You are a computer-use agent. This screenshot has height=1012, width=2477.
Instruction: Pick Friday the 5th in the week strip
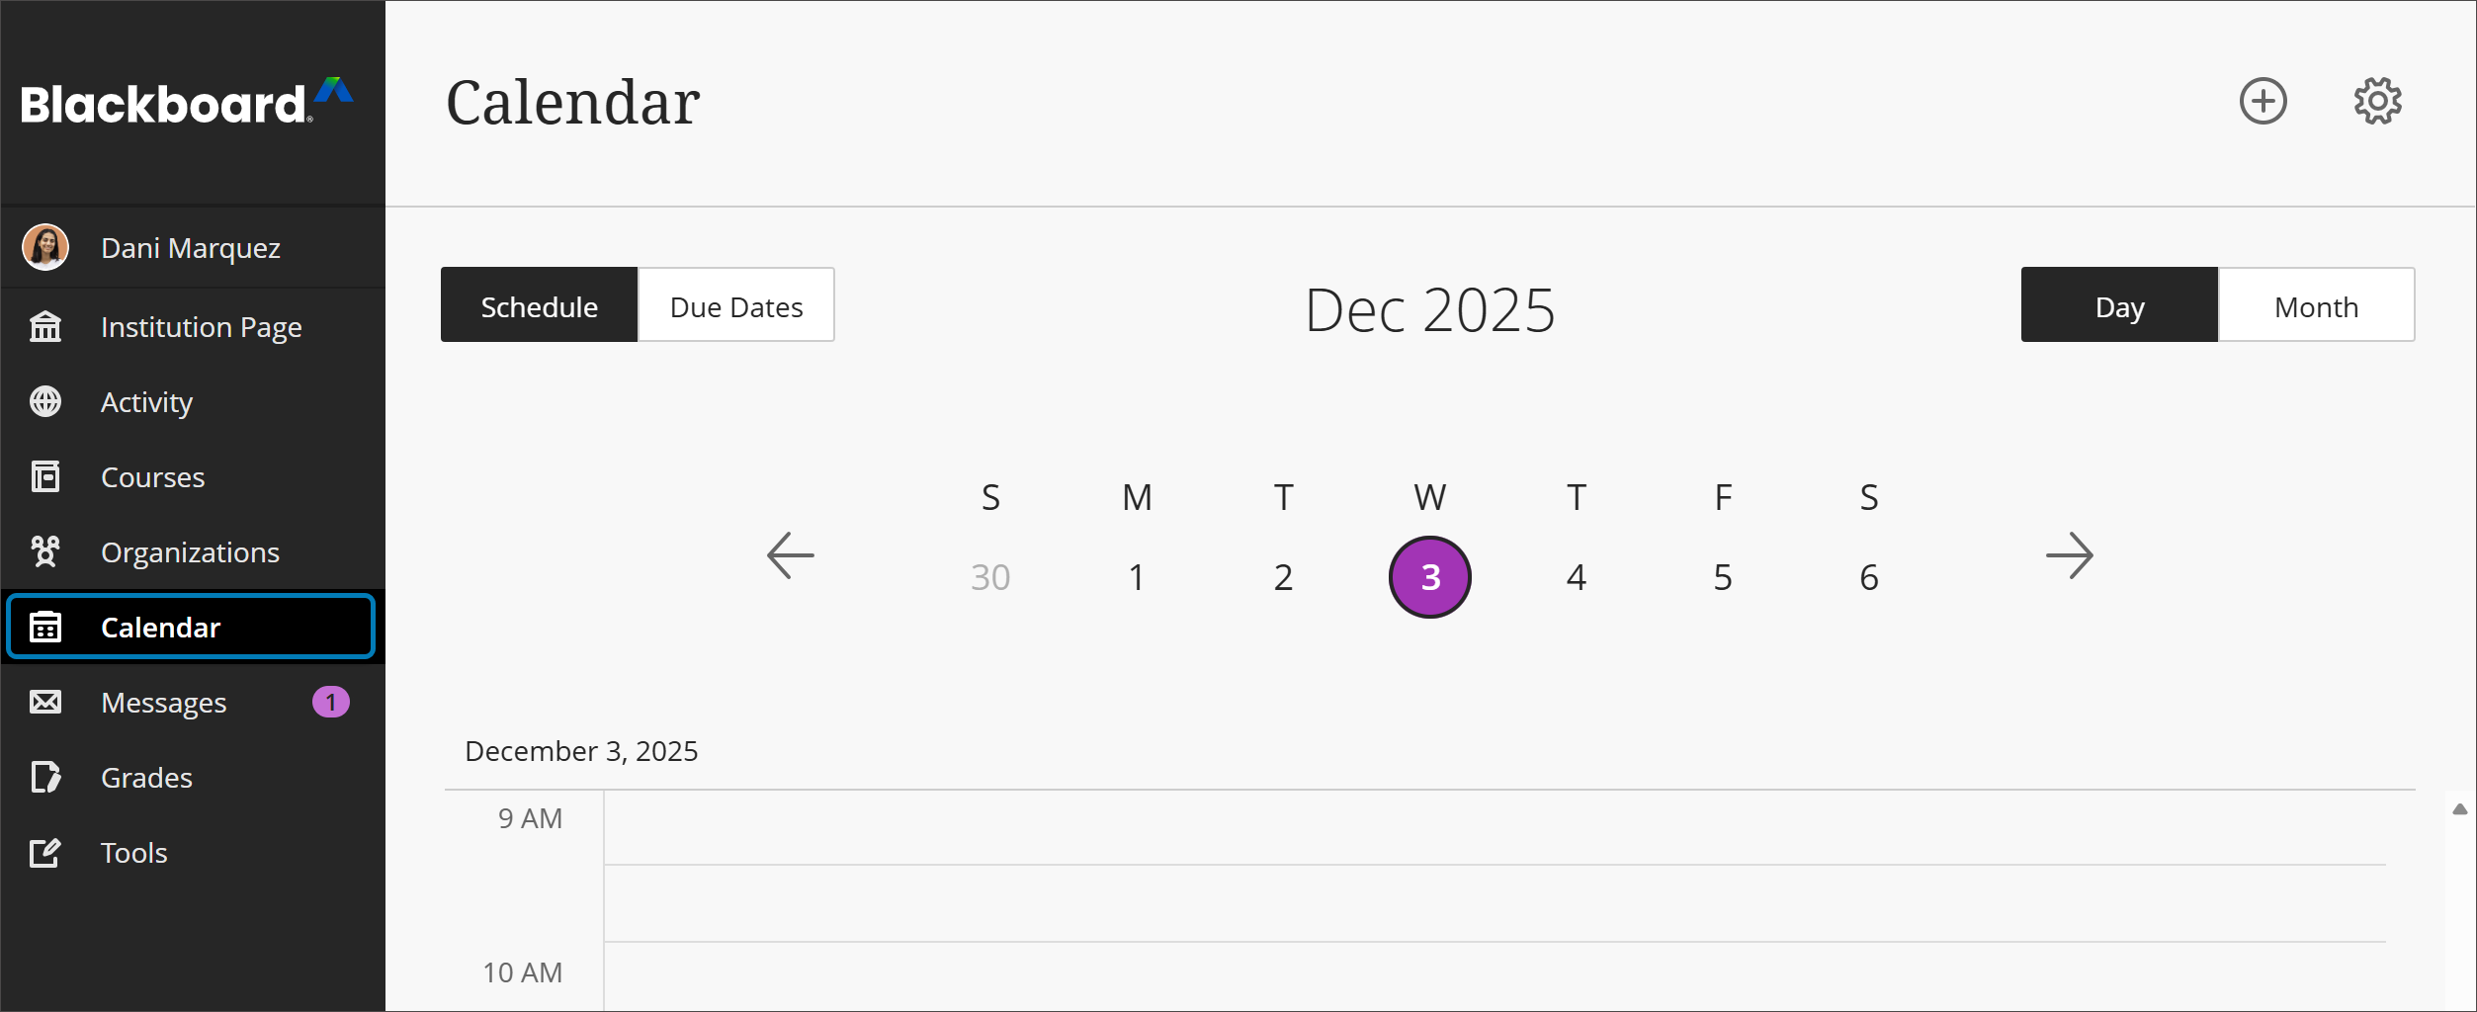pos(1722,576)
